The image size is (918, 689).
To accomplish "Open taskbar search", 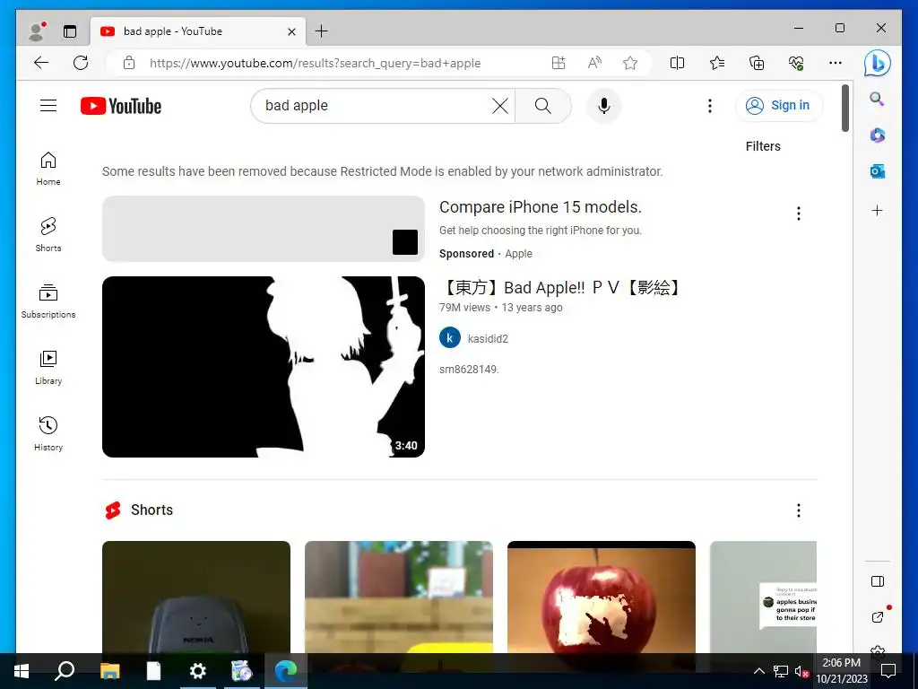I will point(65,671).
